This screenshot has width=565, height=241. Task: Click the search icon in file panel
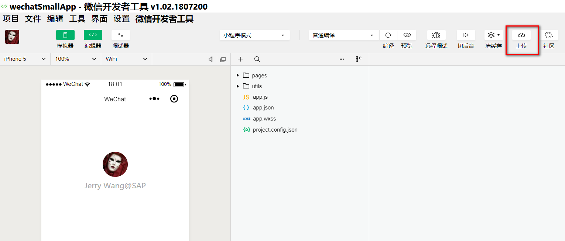point(257,59)
